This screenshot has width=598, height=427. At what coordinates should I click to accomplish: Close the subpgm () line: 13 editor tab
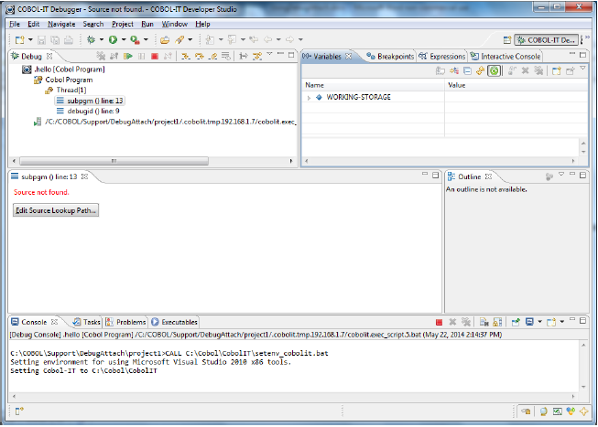(x=84, y=176)
